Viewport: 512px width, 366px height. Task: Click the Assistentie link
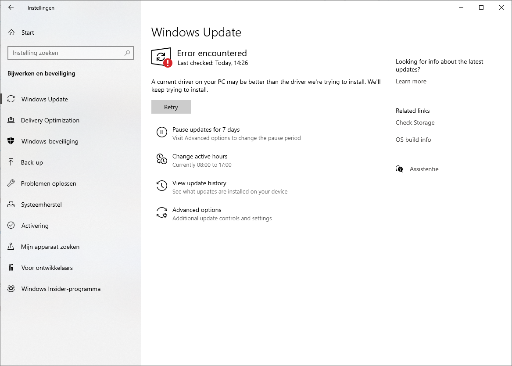pyautogui.click(x=424, y=169)
